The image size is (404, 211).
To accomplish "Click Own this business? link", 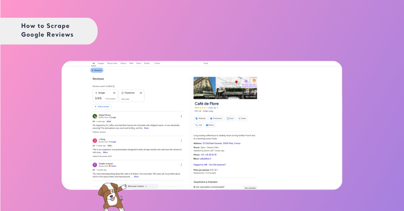I will pos(217,165).
